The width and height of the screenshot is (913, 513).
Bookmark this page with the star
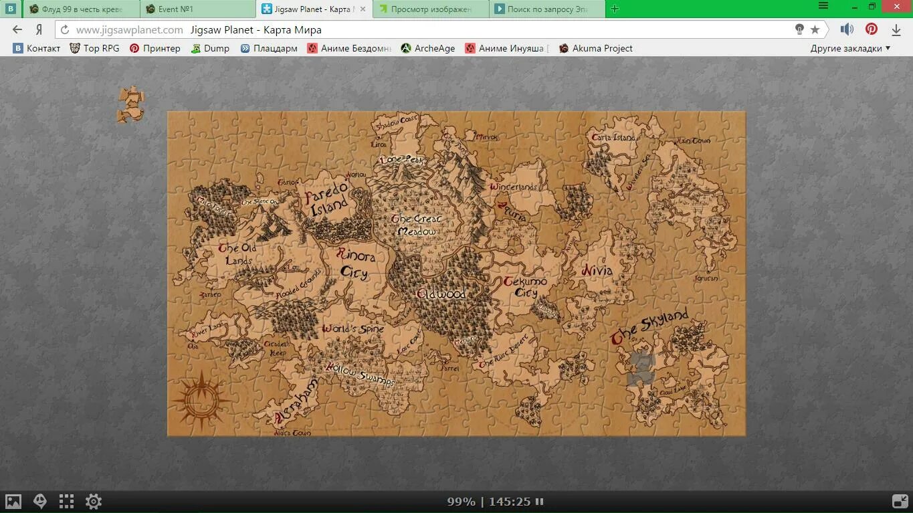[x=815, y=29]
